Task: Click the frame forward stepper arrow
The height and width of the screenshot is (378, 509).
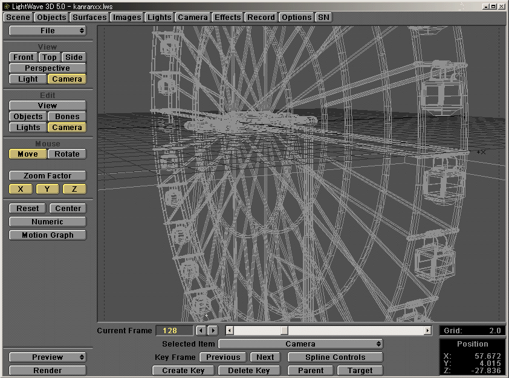Action: click(x=212, y=330)
